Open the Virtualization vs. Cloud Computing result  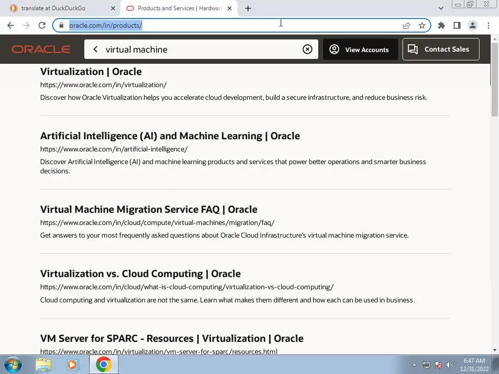[x=140, y=274]
